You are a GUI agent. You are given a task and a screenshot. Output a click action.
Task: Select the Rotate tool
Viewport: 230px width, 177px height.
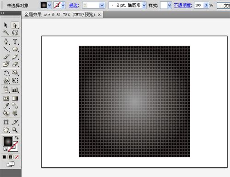coord(6,73)
